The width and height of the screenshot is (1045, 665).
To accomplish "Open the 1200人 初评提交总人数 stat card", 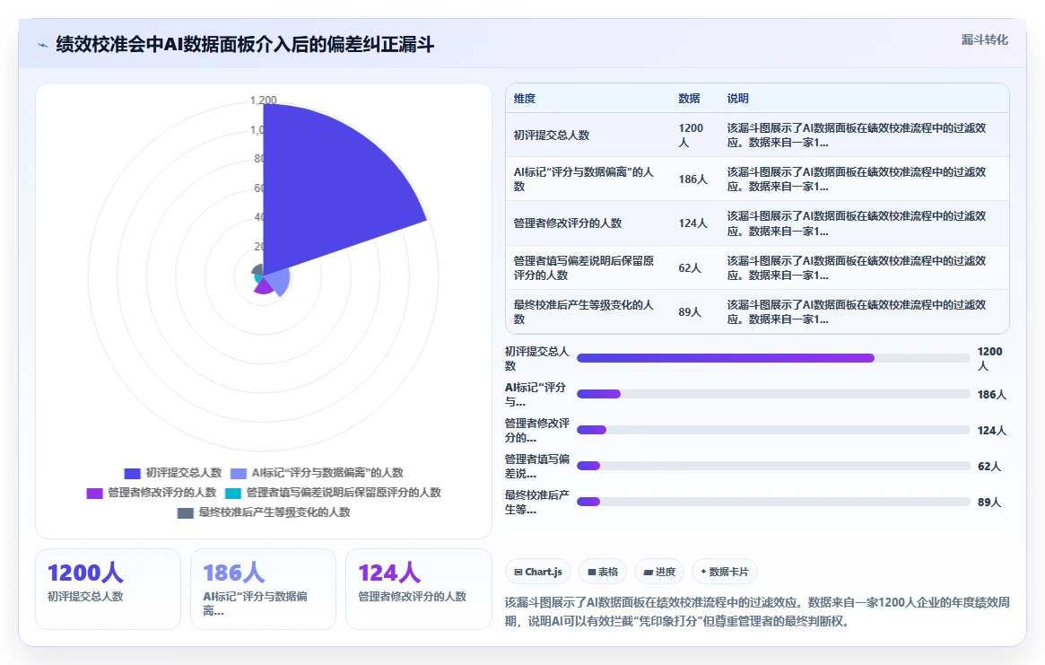I will point(108,589).
